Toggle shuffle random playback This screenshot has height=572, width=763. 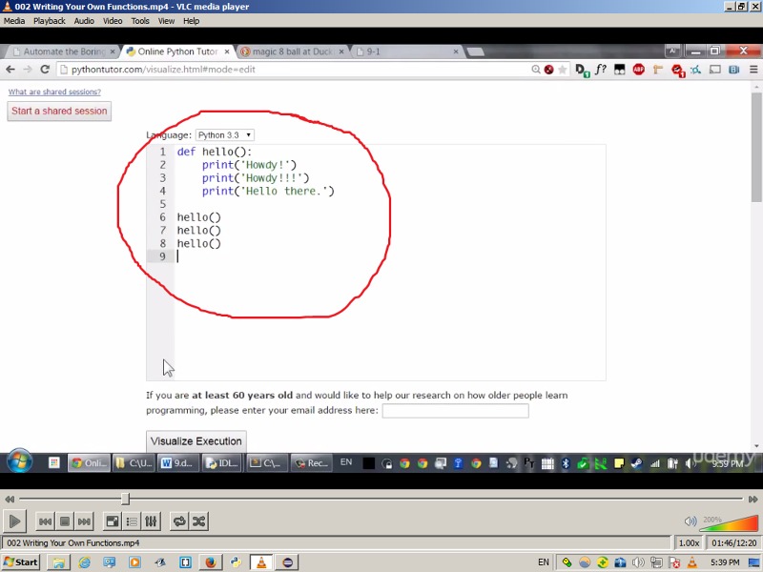[x=198, y=521]
